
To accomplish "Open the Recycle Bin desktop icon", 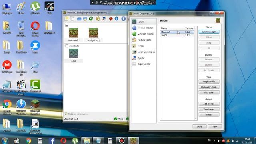I will coord(21,29).
